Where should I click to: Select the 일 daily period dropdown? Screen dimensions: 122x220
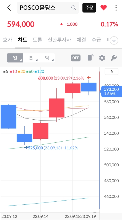click(15, 58)
